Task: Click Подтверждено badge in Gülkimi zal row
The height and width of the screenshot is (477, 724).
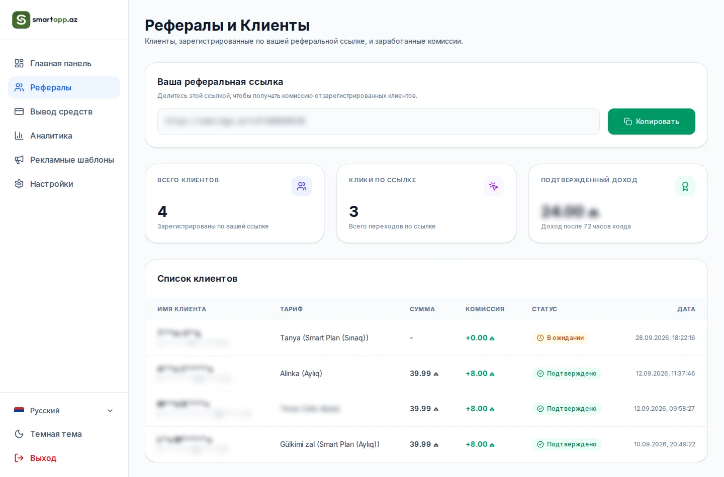Action: (567, 444)
